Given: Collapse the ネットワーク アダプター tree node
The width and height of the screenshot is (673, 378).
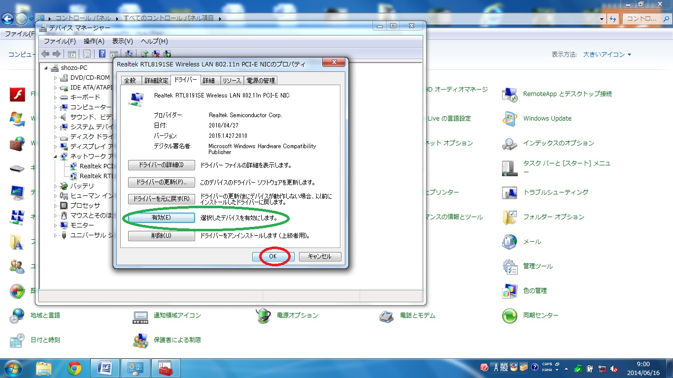Looking at the screenshot, I should [x=56, y=157].
